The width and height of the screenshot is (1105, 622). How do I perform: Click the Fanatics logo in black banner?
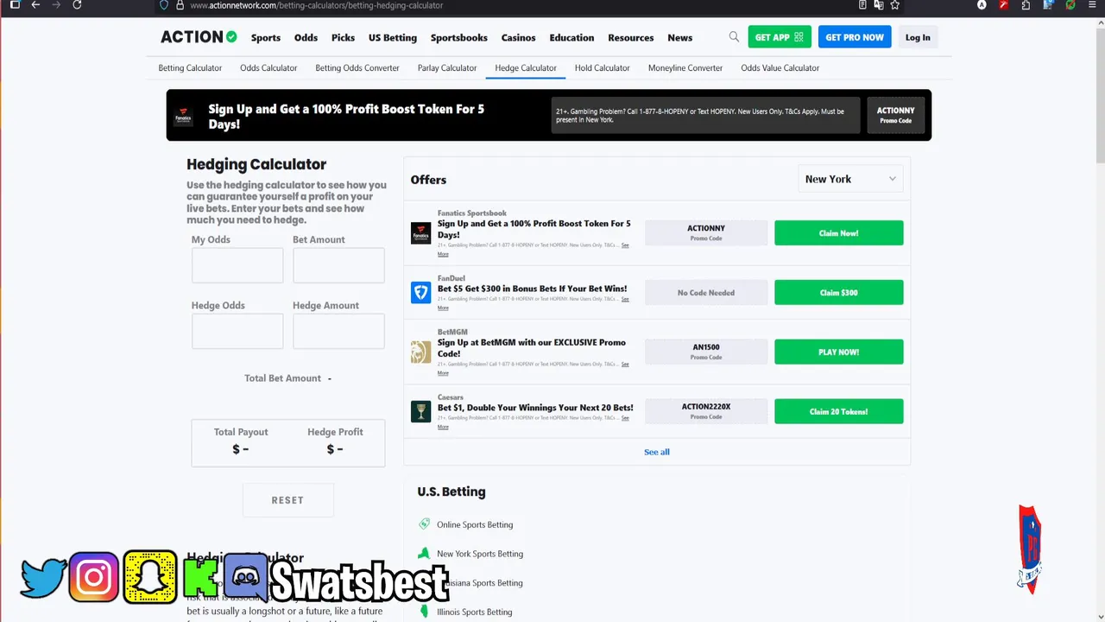[183, 116]
